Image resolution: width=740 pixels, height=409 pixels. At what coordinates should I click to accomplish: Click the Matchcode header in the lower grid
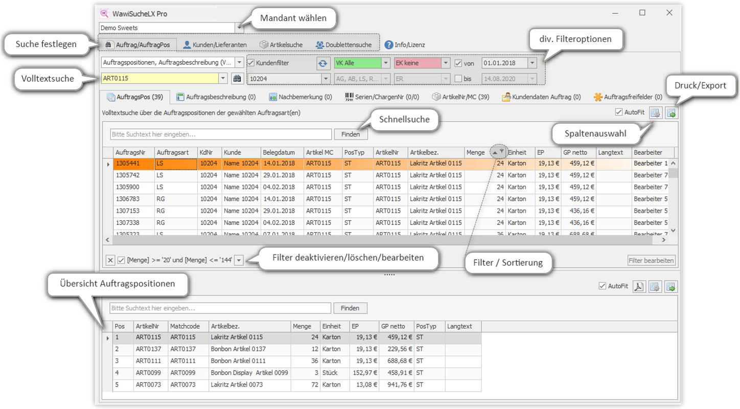point(189,326)
